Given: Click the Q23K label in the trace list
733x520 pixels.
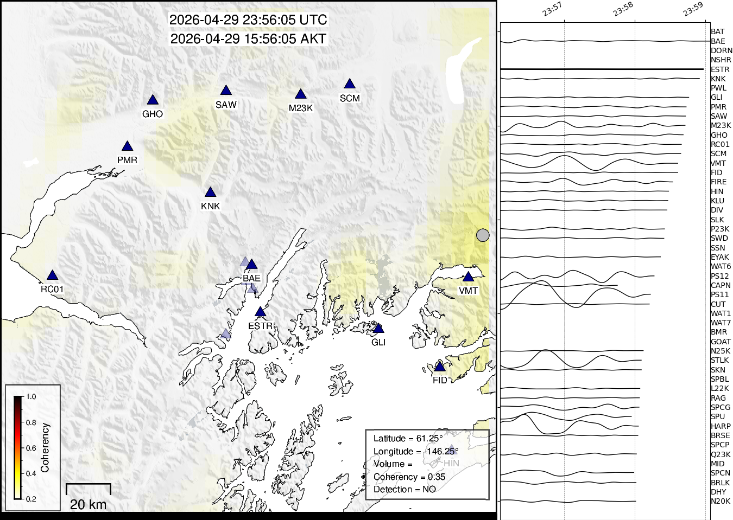Looking at the screenshot, I should coord(721,454).
